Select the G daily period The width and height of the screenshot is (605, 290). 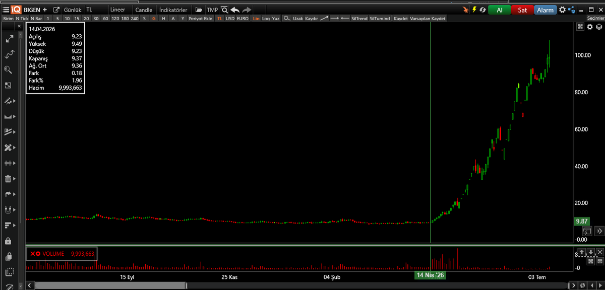[x=154, y=18]
